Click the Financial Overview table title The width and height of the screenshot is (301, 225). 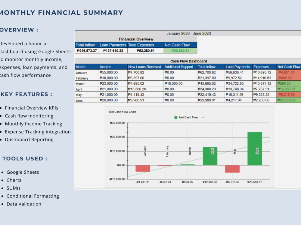136,39
